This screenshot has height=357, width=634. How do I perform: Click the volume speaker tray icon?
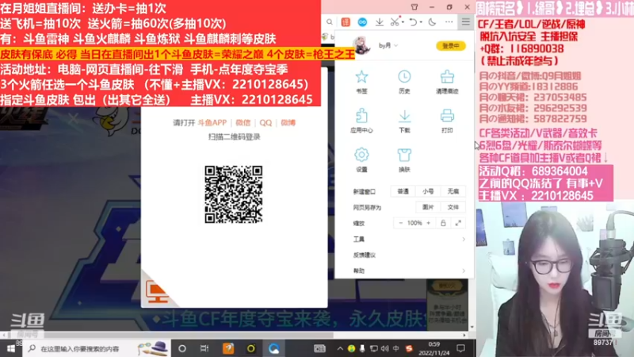(x=384, y=348)
